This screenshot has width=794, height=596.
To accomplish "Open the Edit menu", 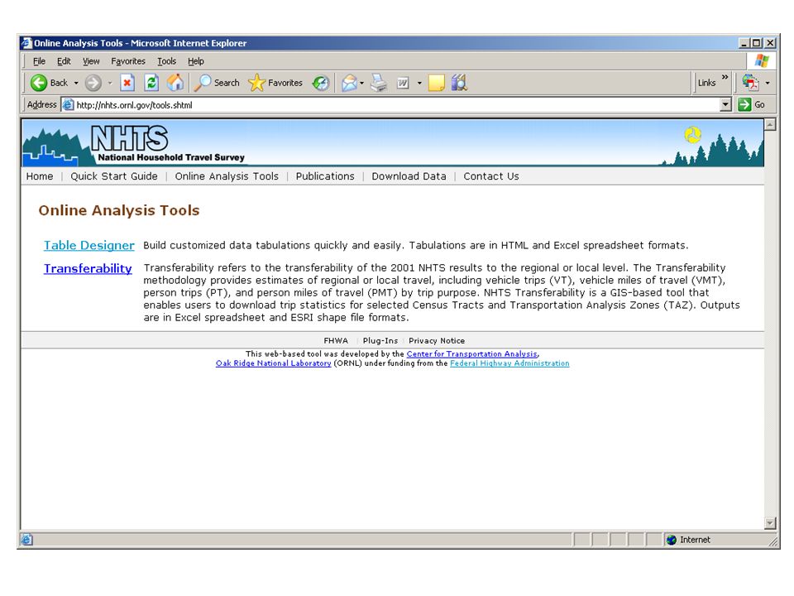I will point(64,61).
